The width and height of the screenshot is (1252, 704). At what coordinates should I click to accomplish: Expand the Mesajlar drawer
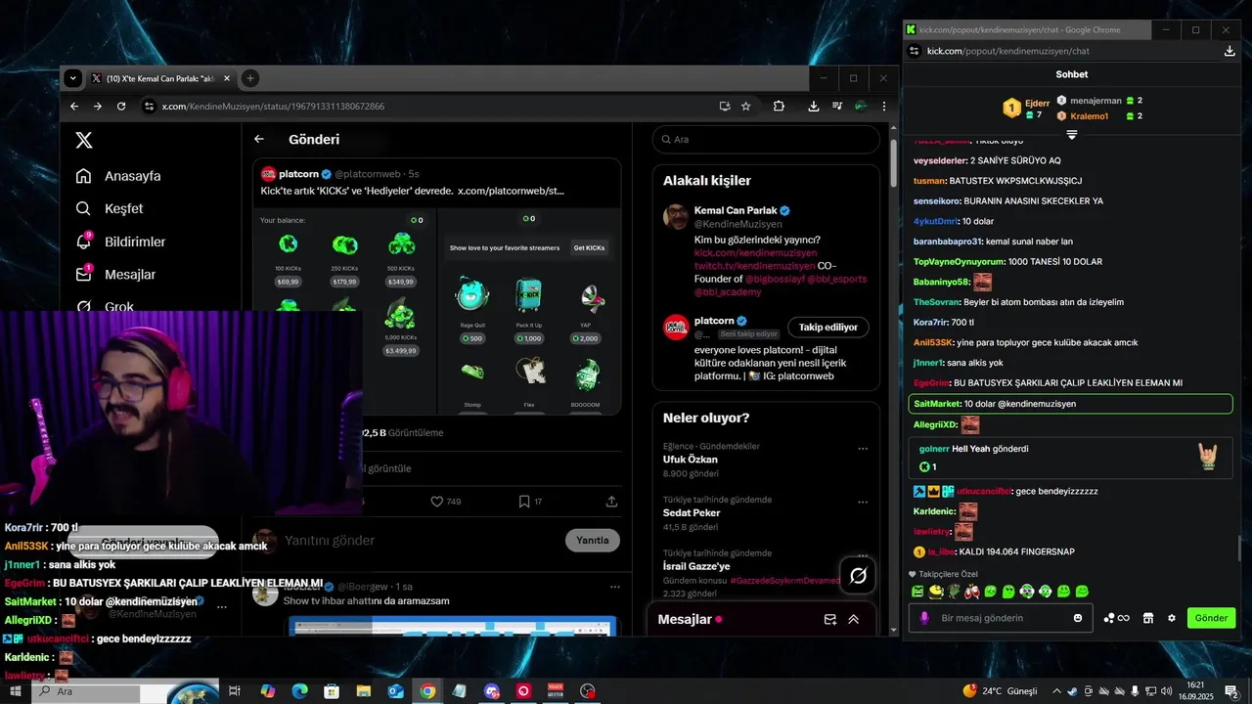click(854, 619)
